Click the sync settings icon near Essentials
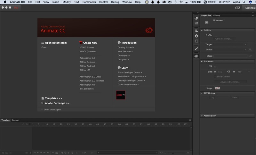The image size is (256, 155). 238,8
